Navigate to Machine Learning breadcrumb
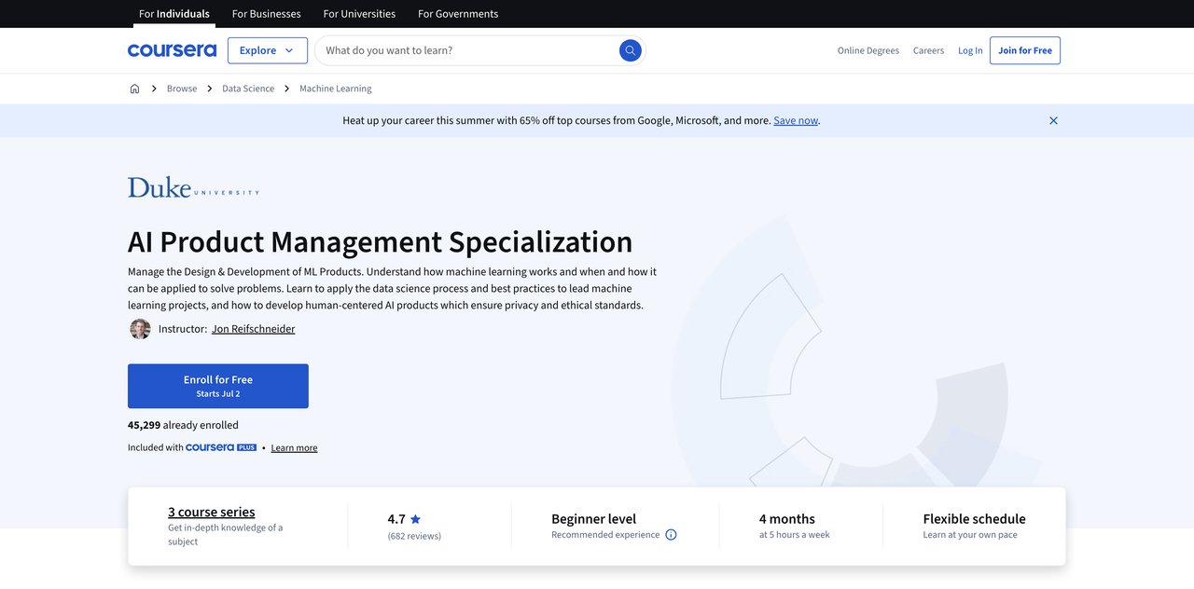The image size is (1194, 589). (336, 89)
